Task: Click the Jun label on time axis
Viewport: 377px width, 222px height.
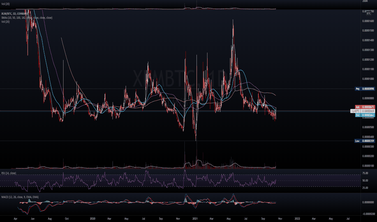Action: 33,219
